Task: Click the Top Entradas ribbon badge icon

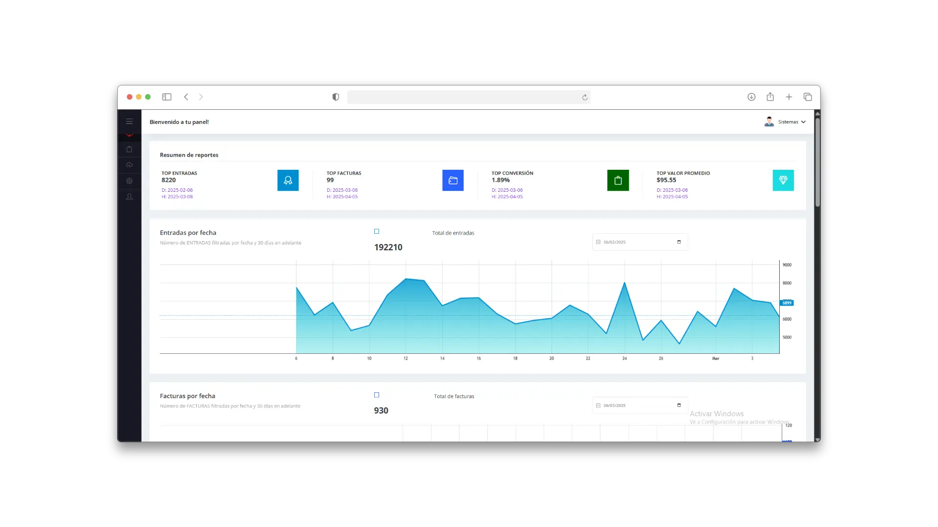Action: [288, 181]
